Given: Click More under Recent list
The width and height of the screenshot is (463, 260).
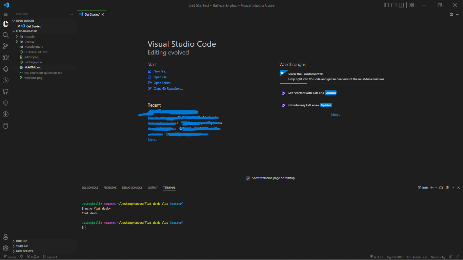Looking at the screenshot, I should [153, 140].
